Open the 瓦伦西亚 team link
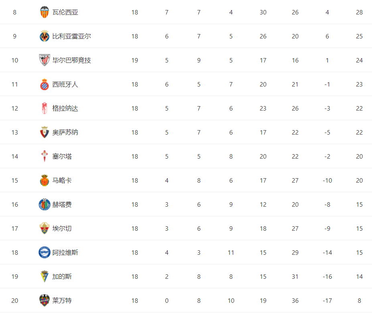372x314 pixels. (65, 12)
